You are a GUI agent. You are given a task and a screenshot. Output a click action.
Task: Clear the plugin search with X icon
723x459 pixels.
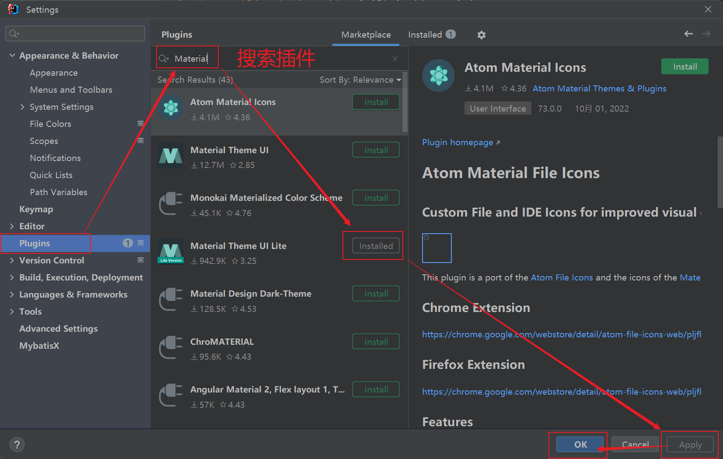tap(395, 59)
